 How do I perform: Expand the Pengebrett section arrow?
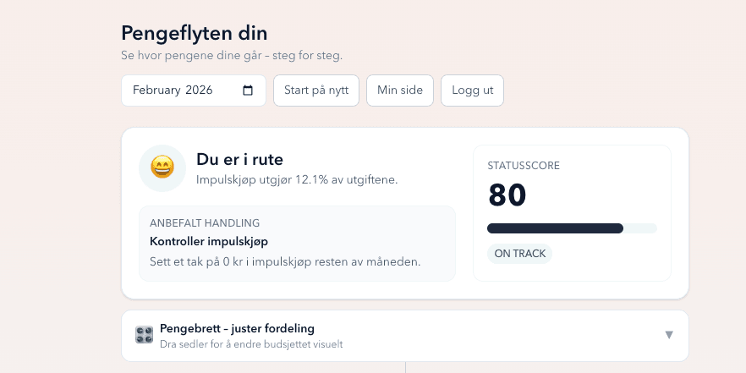coord(669,335)
